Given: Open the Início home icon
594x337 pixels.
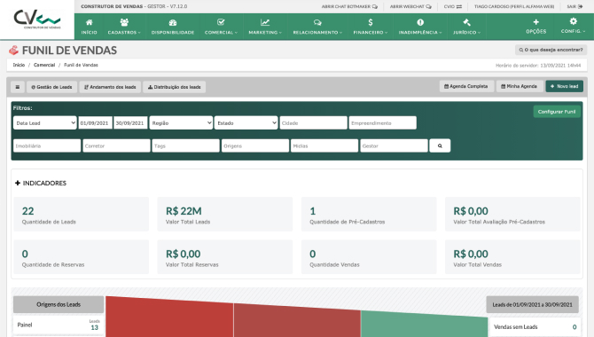Looking at the screenshot, I should 89,22.
